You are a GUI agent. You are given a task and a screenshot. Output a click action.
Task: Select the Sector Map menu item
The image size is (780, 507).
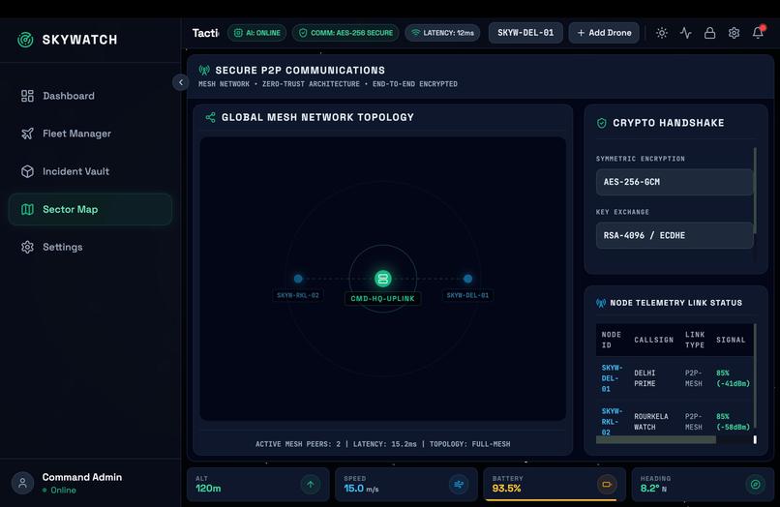[91, 209]
